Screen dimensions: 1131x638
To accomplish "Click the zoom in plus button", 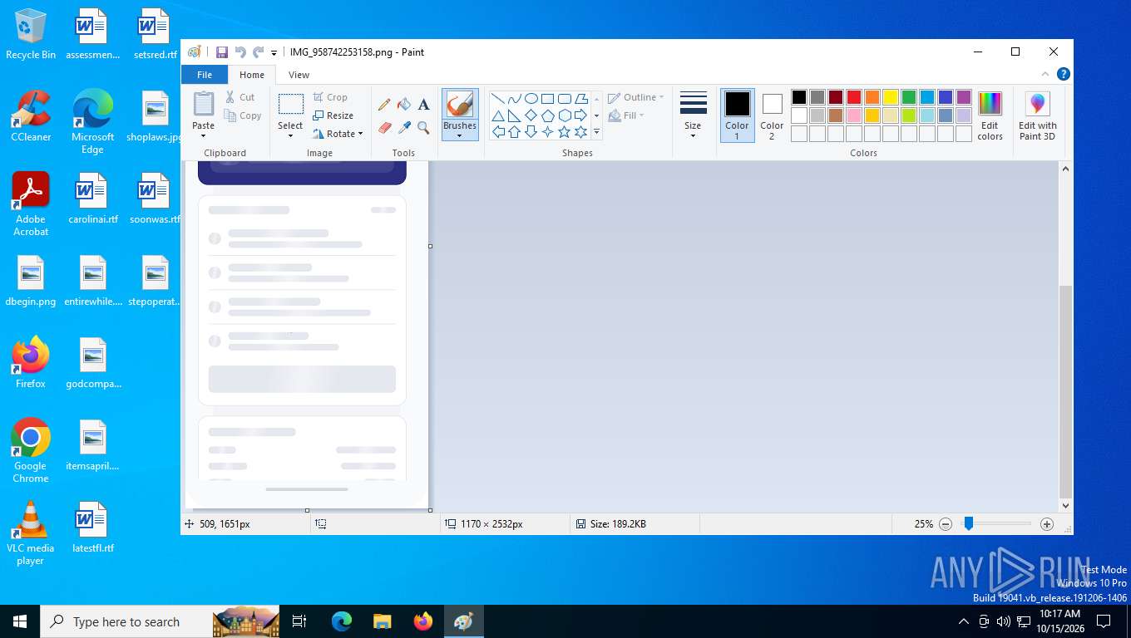I will tap(1047, 524).
